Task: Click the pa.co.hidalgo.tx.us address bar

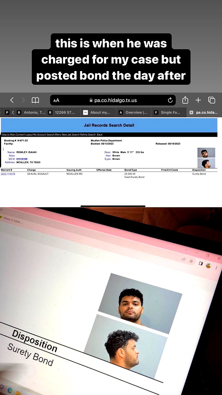Action: 113,100
